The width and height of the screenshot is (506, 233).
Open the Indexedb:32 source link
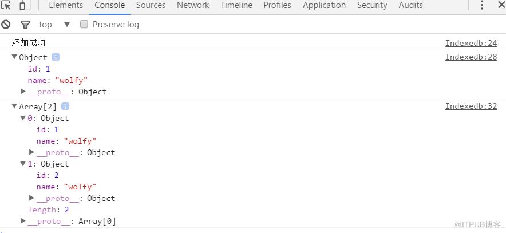pyautogui.click(x=471, y=106)
